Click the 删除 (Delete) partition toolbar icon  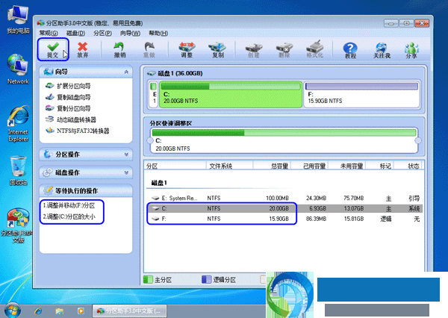coord(284,49)
